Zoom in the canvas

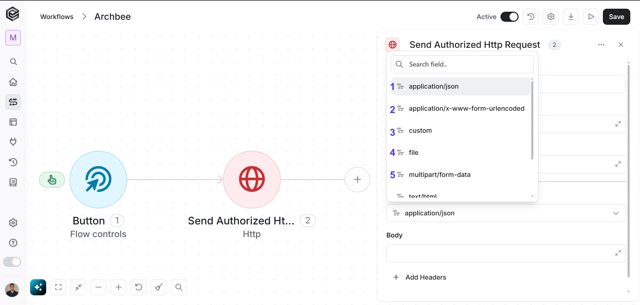tap(118, 287)
